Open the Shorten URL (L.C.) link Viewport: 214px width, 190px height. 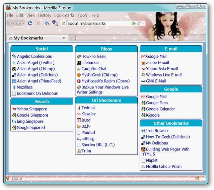click(98, 145)
